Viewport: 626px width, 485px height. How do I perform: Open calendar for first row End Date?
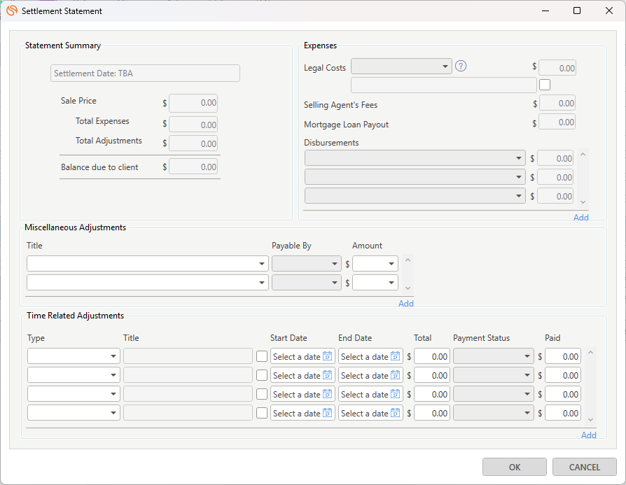[395, 356]
